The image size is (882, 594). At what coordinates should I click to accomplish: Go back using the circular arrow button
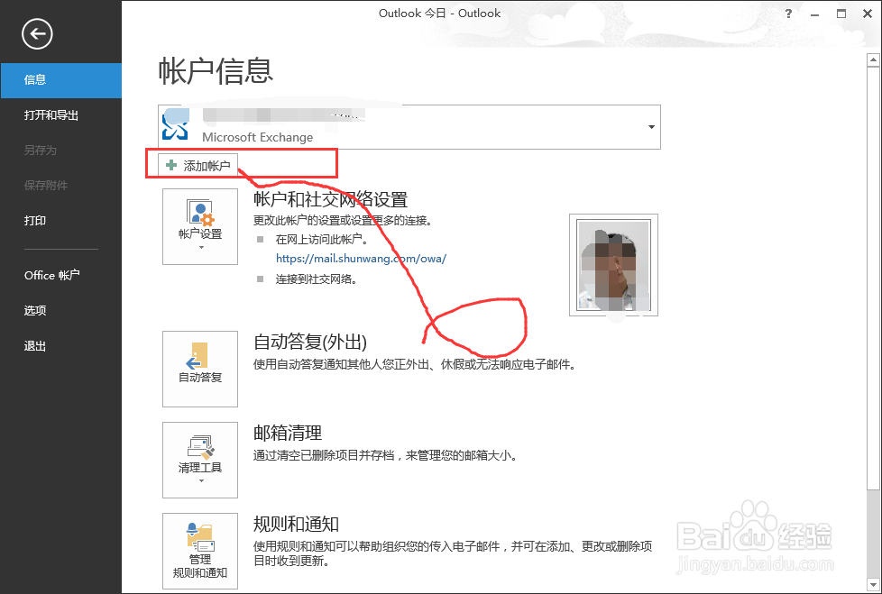click(37, 33)
